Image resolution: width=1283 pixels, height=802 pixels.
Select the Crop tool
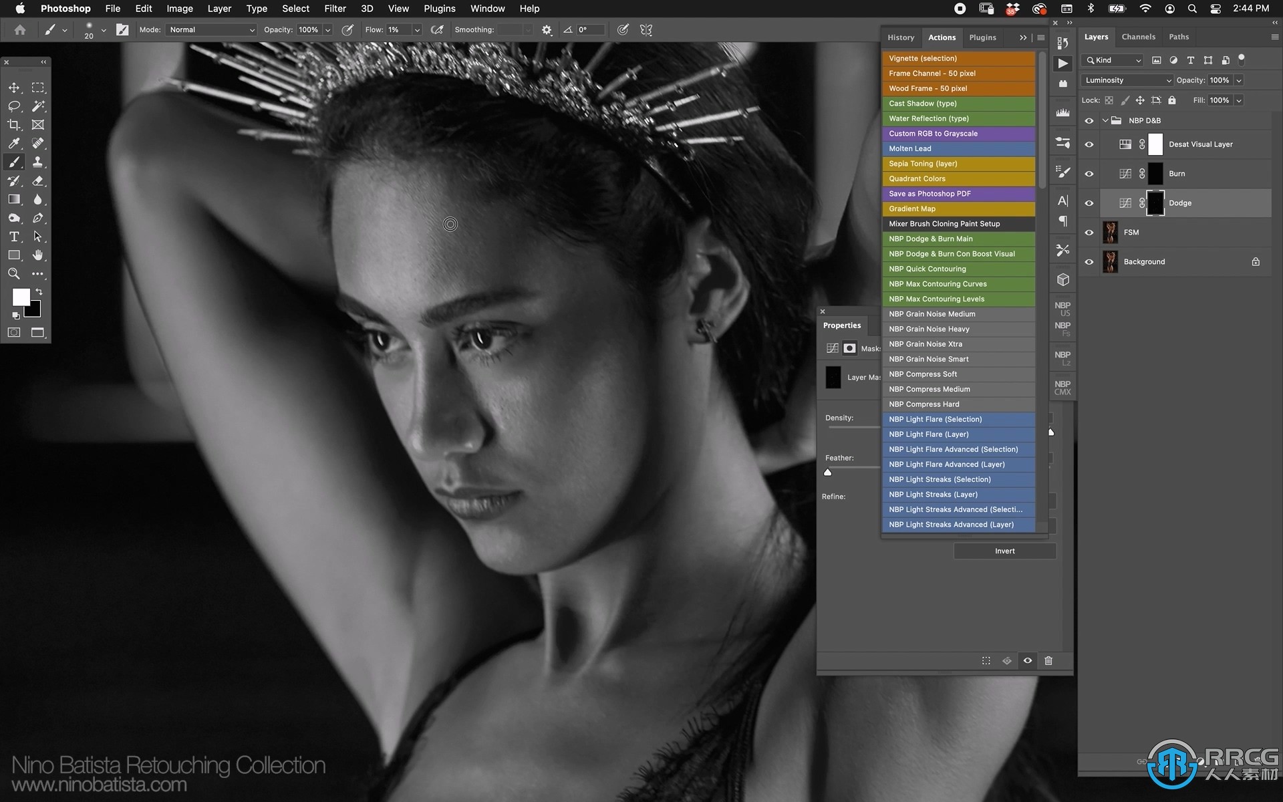(13, 125)
